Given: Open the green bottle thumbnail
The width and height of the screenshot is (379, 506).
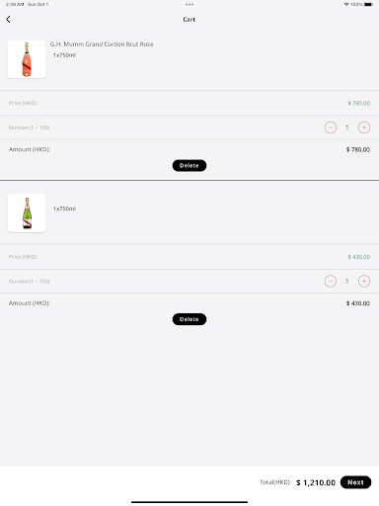Looking at the screenshot, I should tap(27, 213).
